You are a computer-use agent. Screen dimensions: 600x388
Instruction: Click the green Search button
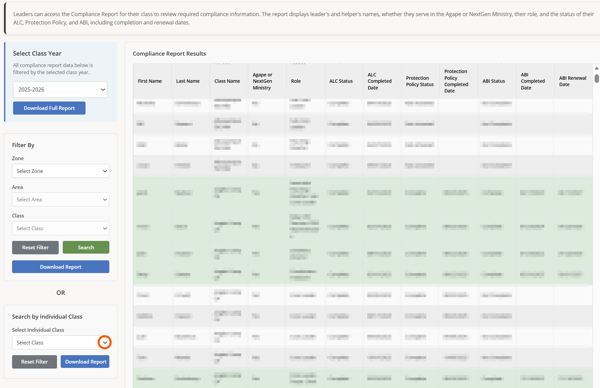point(86,248)
